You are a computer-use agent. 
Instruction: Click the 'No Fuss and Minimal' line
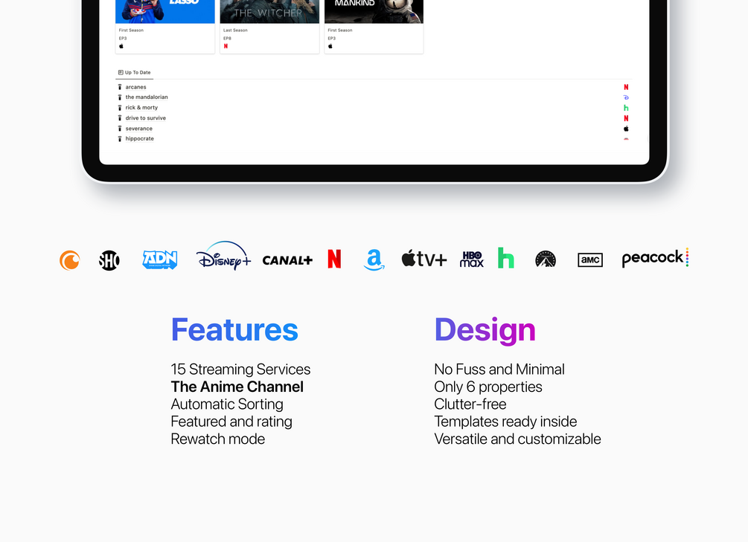[x=499, y=370]
